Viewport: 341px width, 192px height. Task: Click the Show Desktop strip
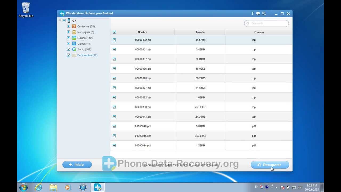(x=322, y=187)
